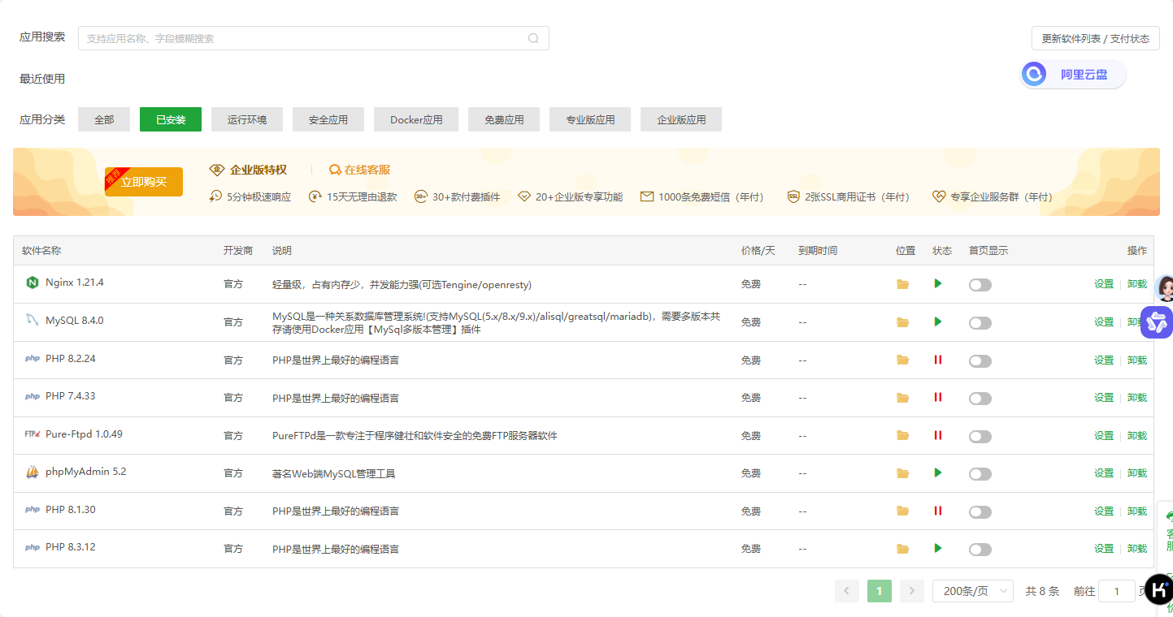Toggle homepage display for PHP 7.4.33

click(980, 399)
